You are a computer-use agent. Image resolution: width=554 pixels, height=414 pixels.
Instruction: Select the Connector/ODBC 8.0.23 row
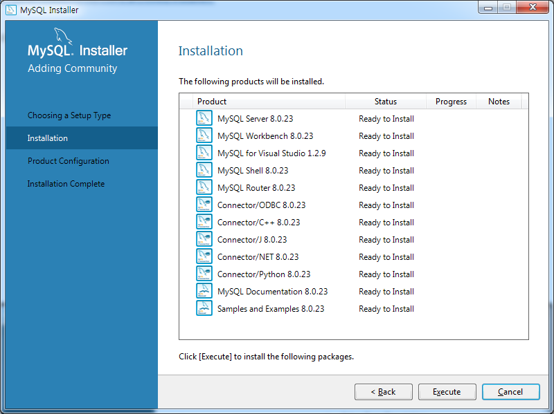354,205
